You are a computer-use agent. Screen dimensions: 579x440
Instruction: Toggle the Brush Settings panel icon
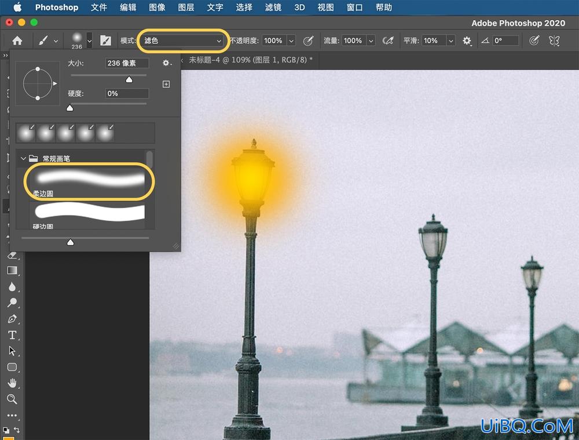click(105, 41)
